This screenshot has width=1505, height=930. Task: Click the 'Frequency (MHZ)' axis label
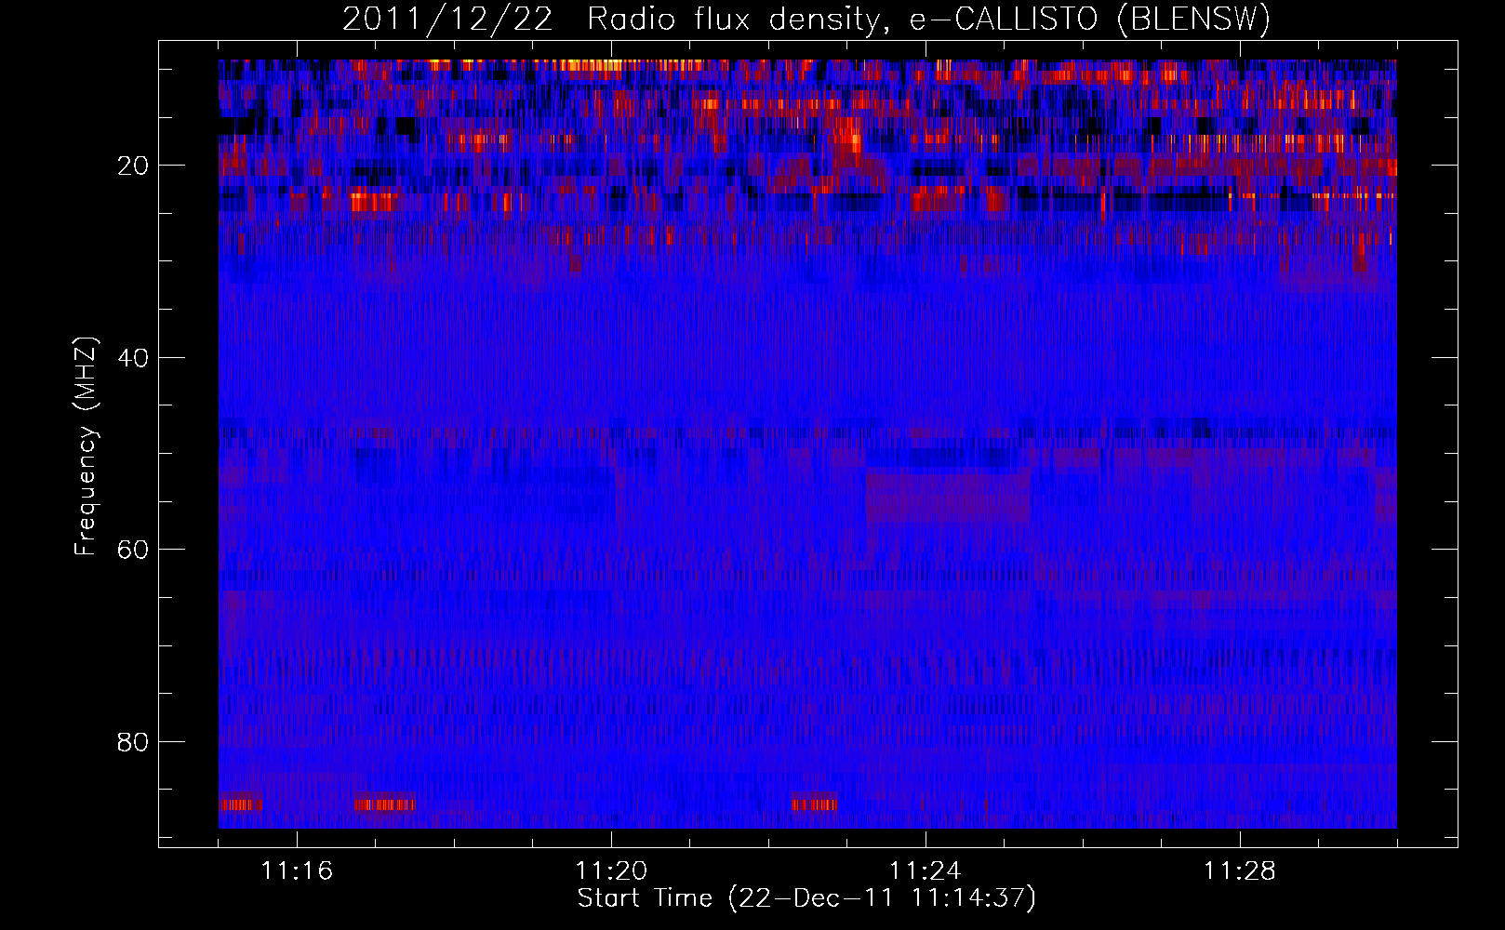tap(86, 446)
